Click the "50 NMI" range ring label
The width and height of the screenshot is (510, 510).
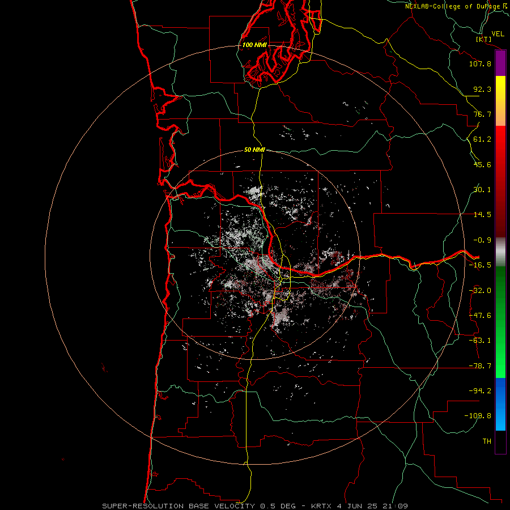click(254, 150)
